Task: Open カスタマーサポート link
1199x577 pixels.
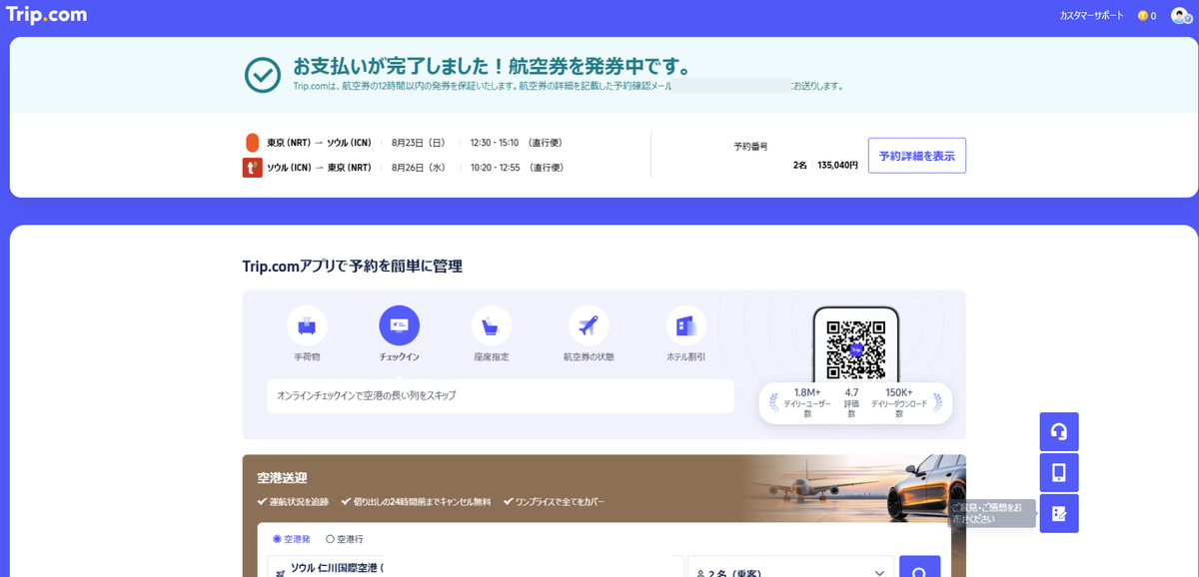Action: click(x=1091, y=16)
